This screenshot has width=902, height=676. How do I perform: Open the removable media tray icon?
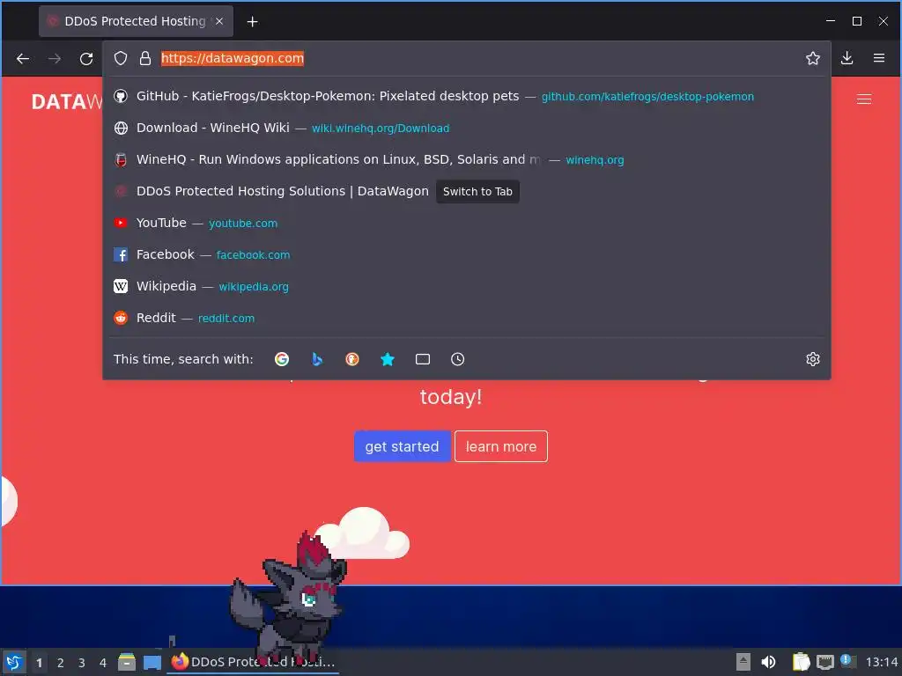pos(743,662)
